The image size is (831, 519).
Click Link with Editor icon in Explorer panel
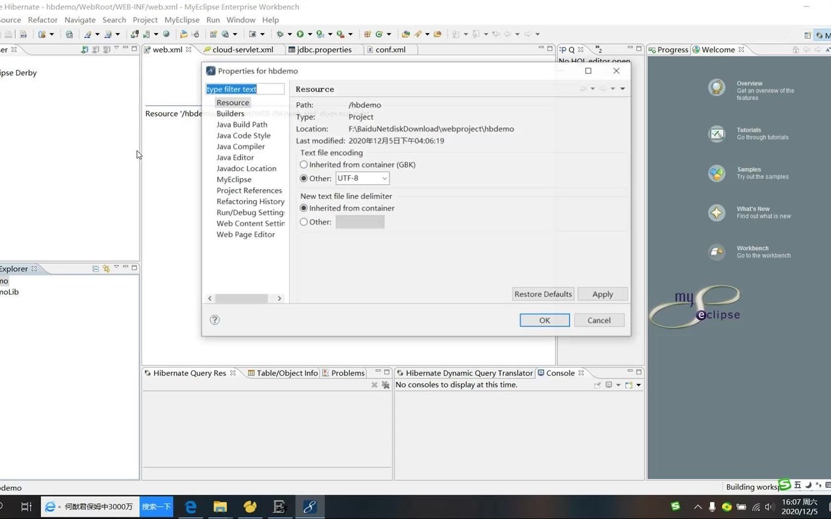[x=106, y=269]
